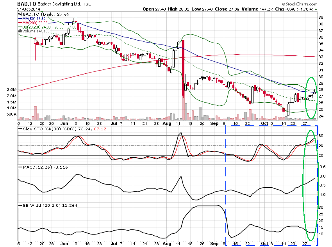Click the volume bars icon in the legend
The height and width of the screenshot is (247, 332).
click(x=20, y=31)
